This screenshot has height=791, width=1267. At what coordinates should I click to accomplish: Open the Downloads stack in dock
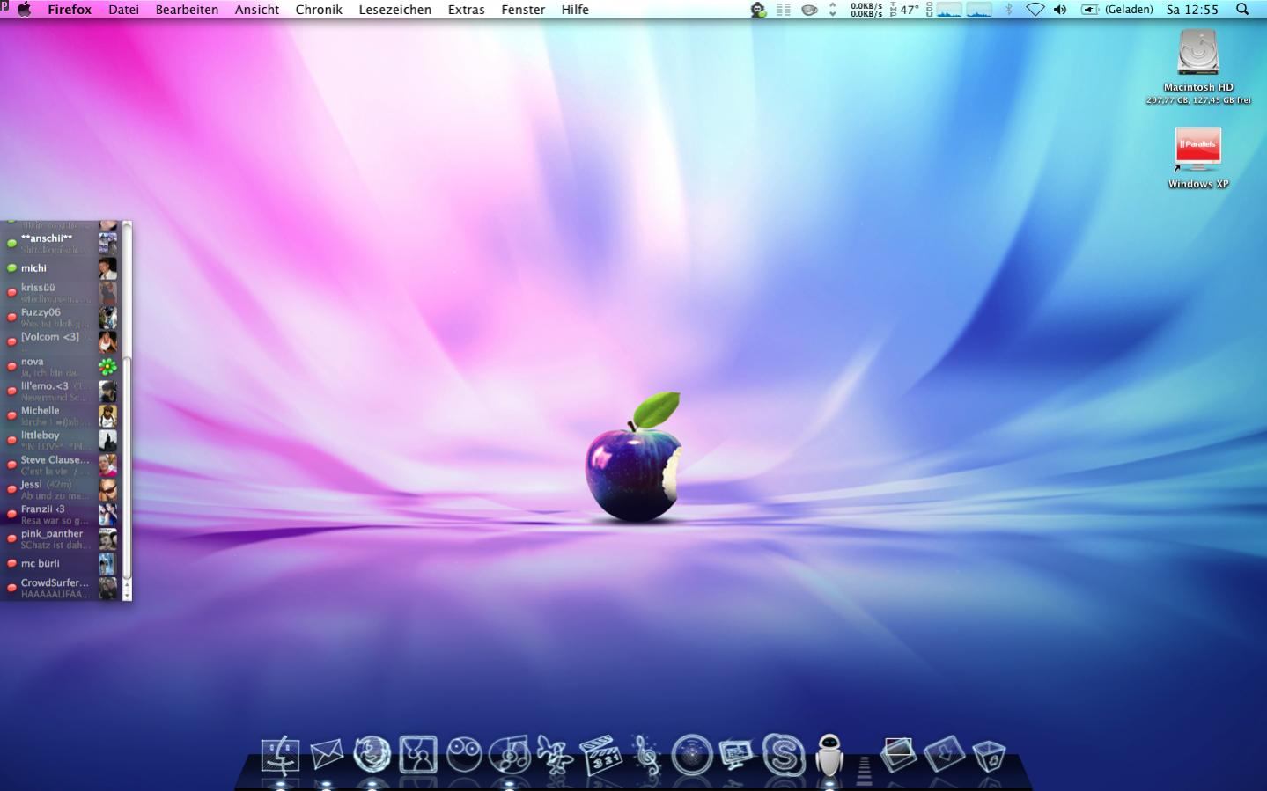(944, 755)
